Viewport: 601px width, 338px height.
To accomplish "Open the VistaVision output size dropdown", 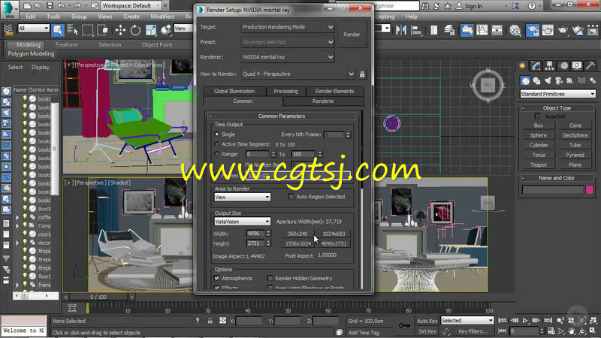I will click(x=242, y=222).
